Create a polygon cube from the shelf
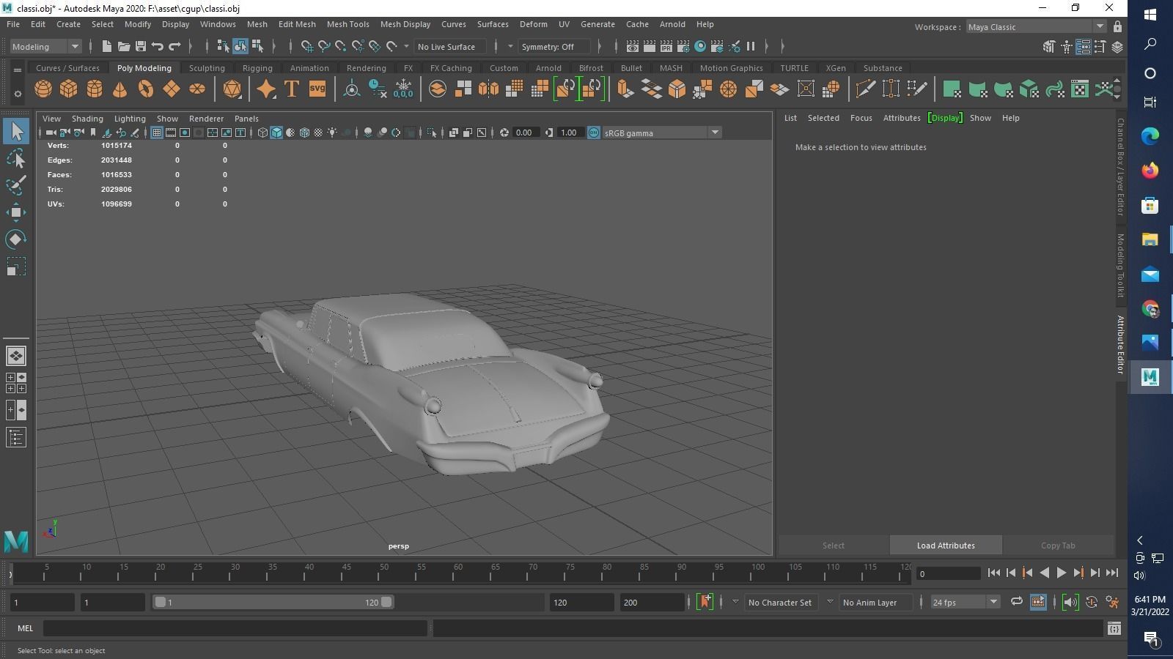 coord(69,89)
